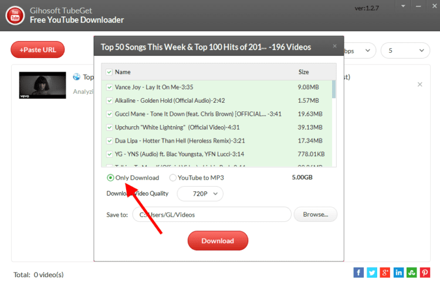Viewport: 440px width, 283px height.
Task: Open the title bar dropdown menu arrow
Action: coord(403,6)
